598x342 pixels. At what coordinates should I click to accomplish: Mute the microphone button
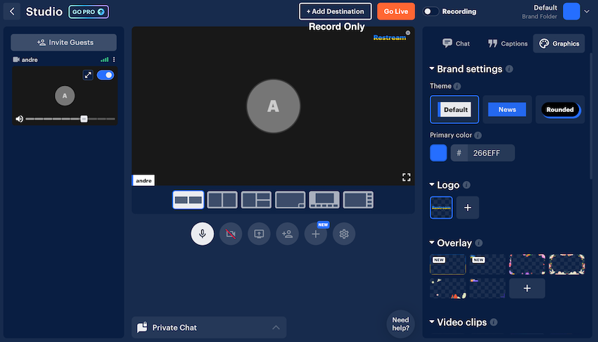[x=203, y=234]
